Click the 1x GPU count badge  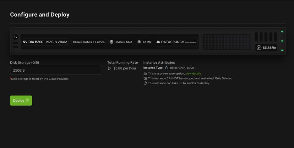click(x=16, y=37)
